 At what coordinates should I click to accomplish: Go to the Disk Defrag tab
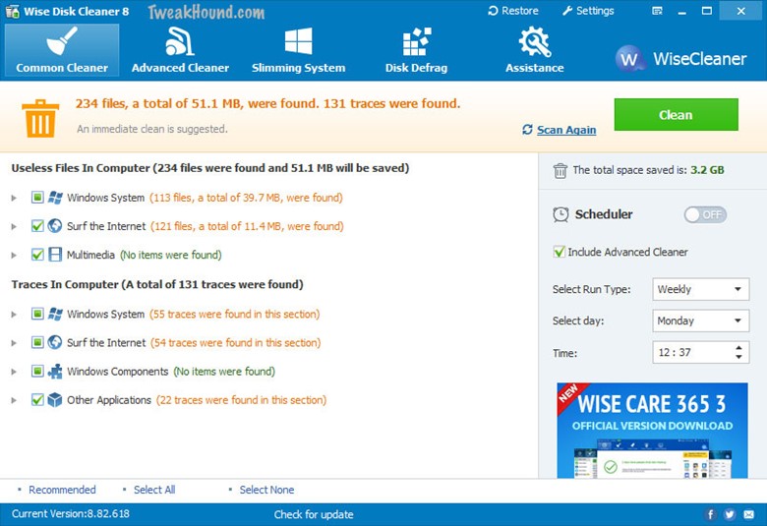pyautogui.click(x=416, y=50)
